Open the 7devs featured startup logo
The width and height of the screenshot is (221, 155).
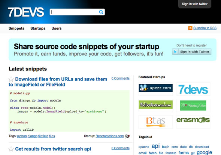[193, 89]
